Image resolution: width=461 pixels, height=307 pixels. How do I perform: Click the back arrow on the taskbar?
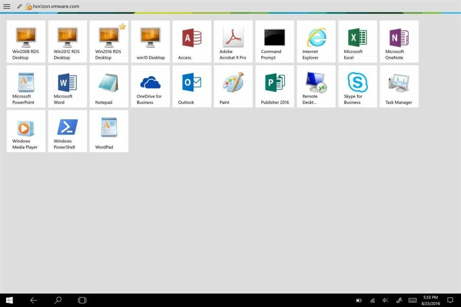tap(34, 300)
